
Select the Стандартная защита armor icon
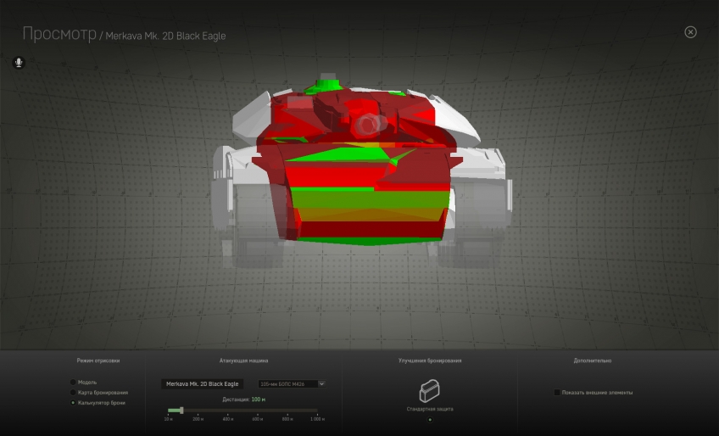click(429, 390)
